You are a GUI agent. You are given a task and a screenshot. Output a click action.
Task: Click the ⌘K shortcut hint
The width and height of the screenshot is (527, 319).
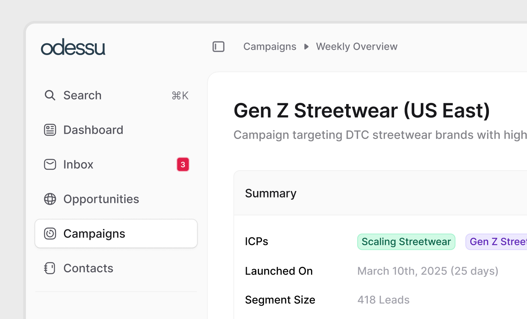click(180, 95)
